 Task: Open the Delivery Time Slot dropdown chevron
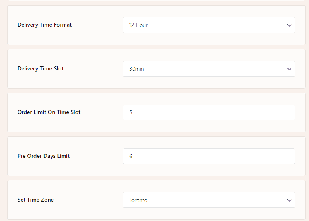coord(289,69)
